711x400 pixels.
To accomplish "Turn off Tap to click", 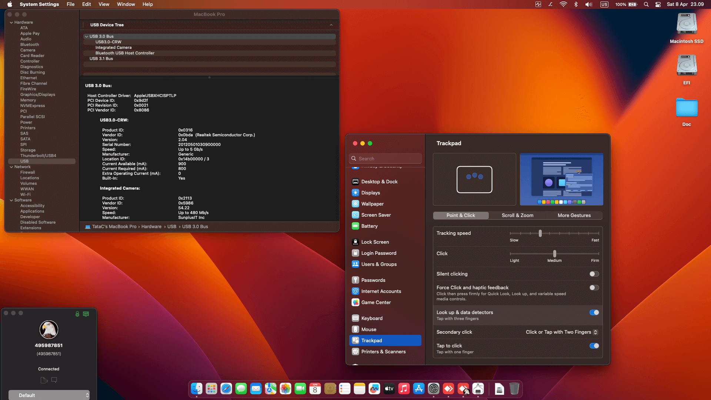I will point(594,346).
